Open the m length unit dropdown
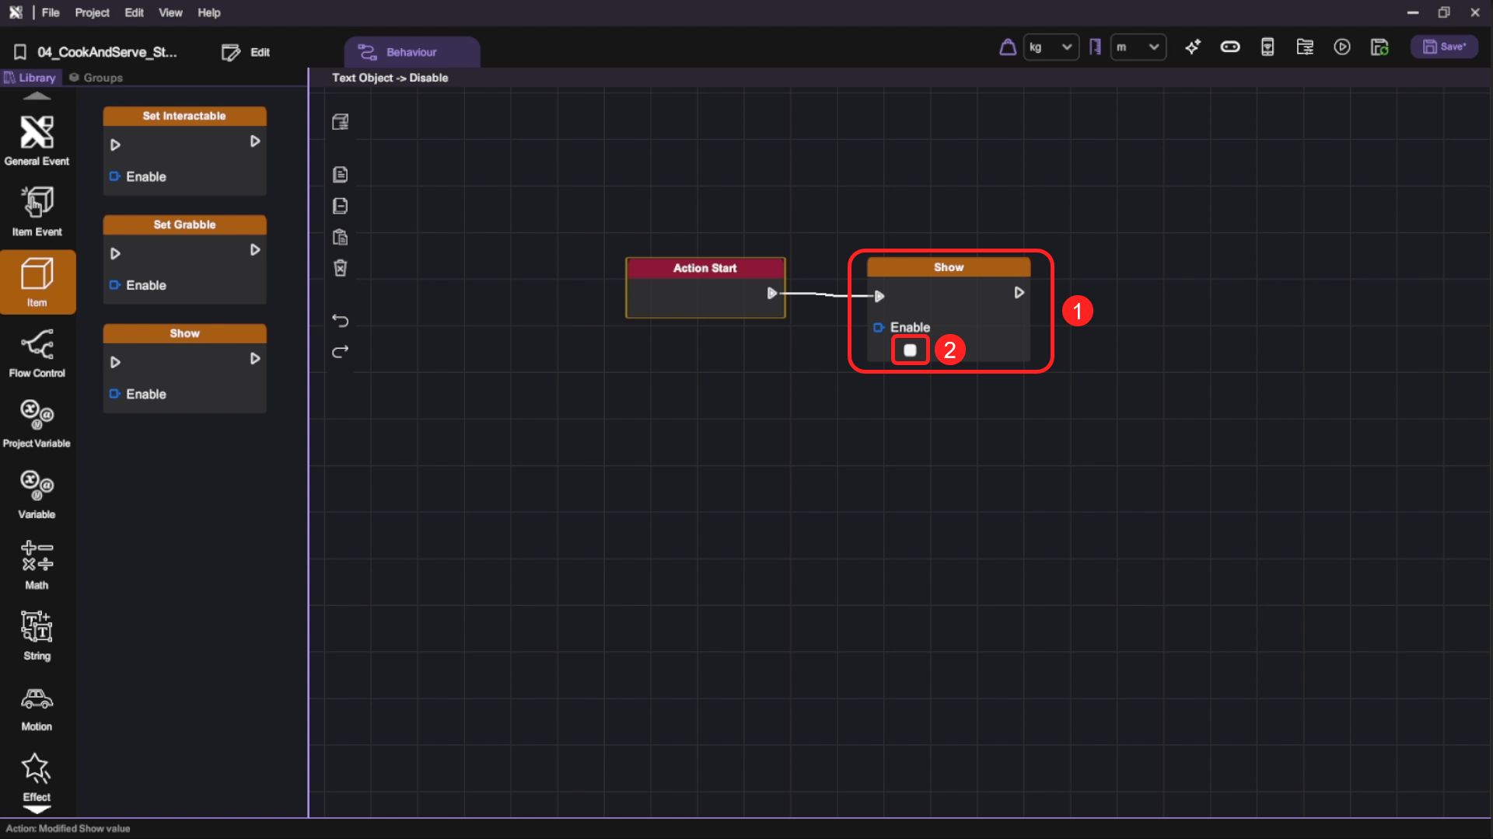This screenshot has width=1493, height=839. click(x=1138, y=47)
